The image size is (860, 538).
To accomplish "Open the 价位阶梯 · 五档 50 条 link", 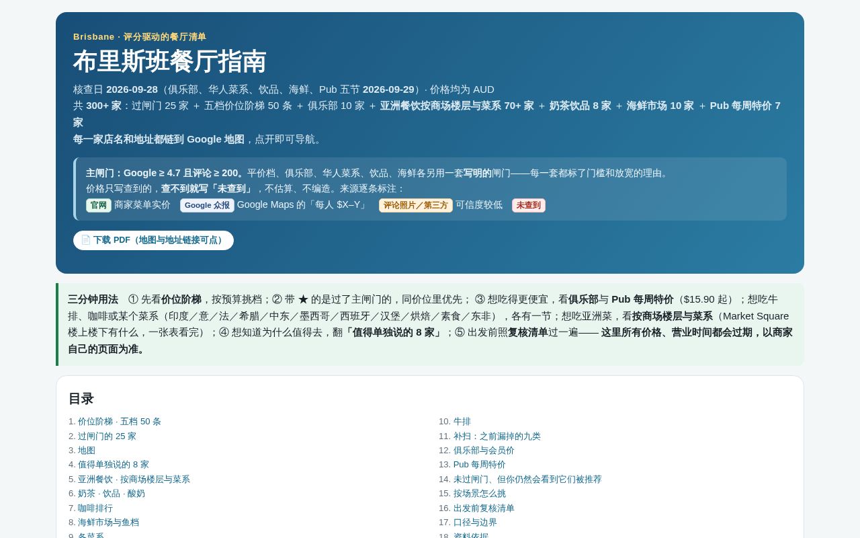I will pos(120,422).
